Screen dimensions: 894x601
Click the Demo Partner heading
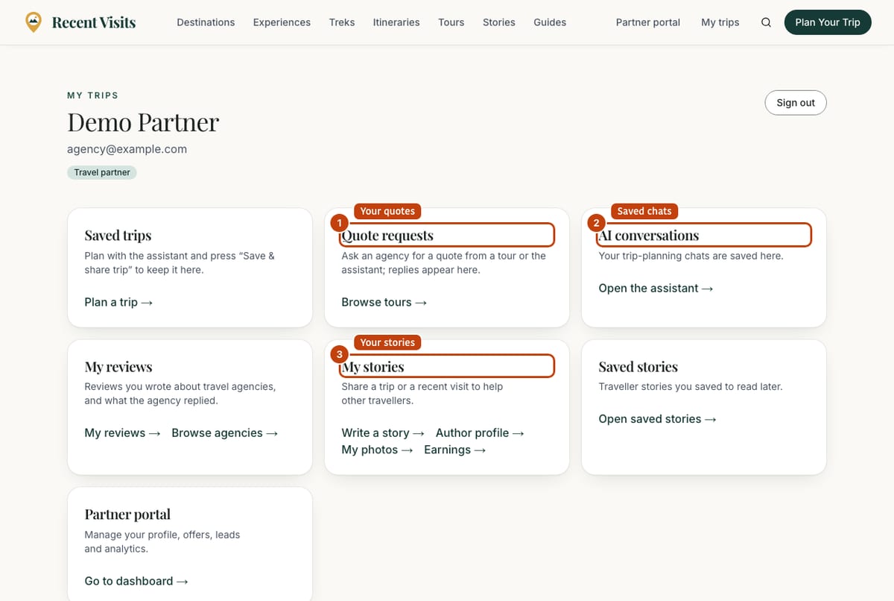coord(143,122)
